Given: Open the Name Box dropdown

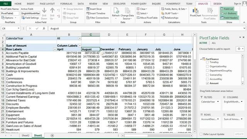Looking at the screenshot, I should tap(19, 28).
